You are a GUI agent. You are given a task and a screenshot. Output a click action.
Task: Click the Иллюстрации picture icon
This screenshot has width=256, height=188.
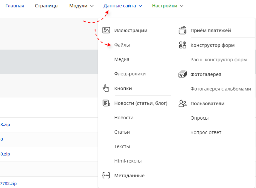(106, 30)
